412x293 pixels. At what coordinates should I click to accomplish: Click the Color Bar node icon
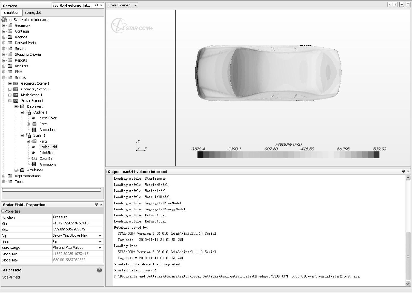click(35, 158)
